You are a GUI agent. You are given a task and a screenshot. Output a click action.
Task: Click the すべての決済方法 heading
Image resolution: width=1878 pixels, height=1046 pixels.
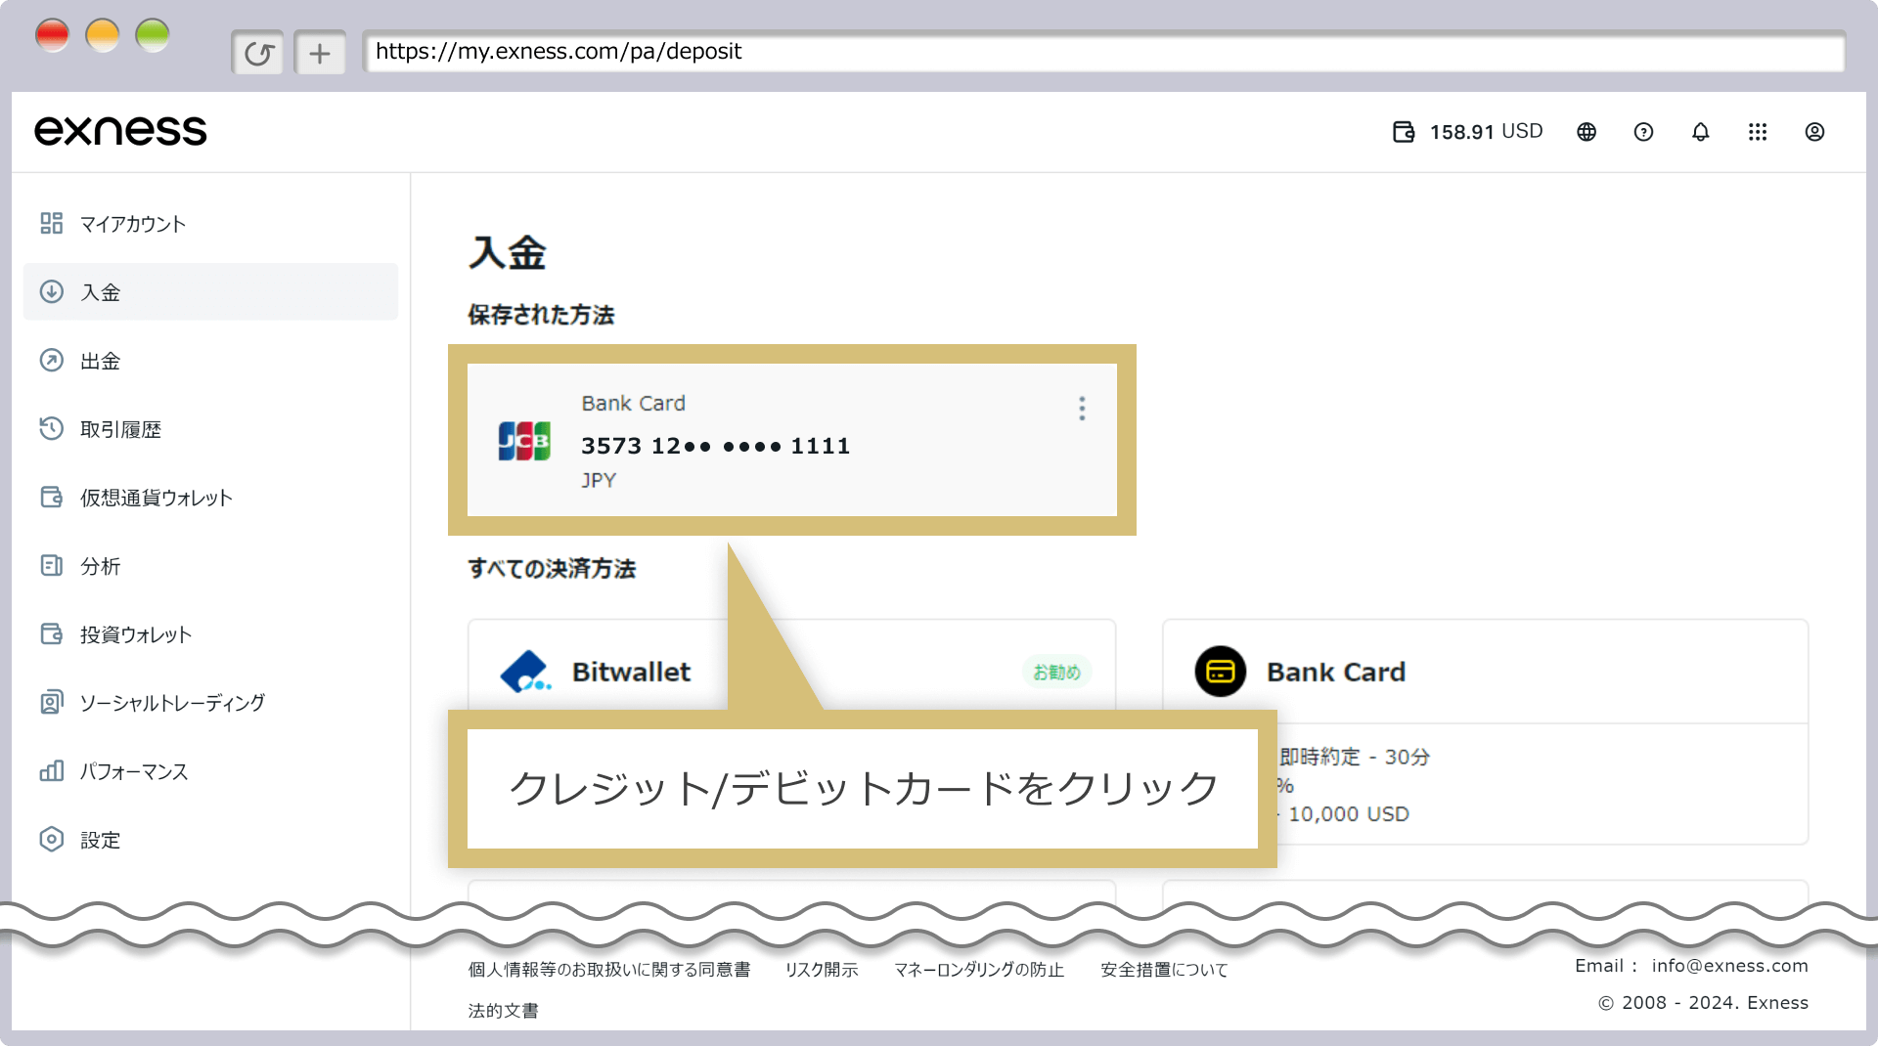(552, 568)
